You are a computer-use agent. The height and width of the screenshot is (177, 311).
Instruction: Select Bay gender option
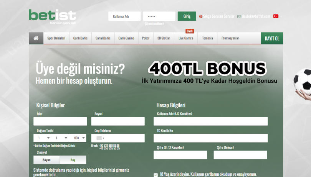[x=73, y=160]
